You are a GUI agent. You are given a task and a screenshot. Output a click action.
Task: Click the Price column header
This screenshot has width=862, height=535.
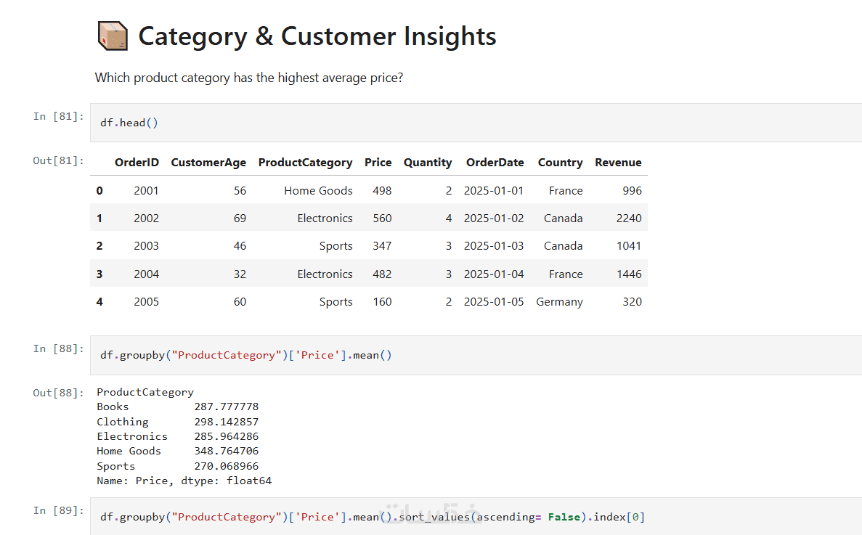click(x=378, y=163)
